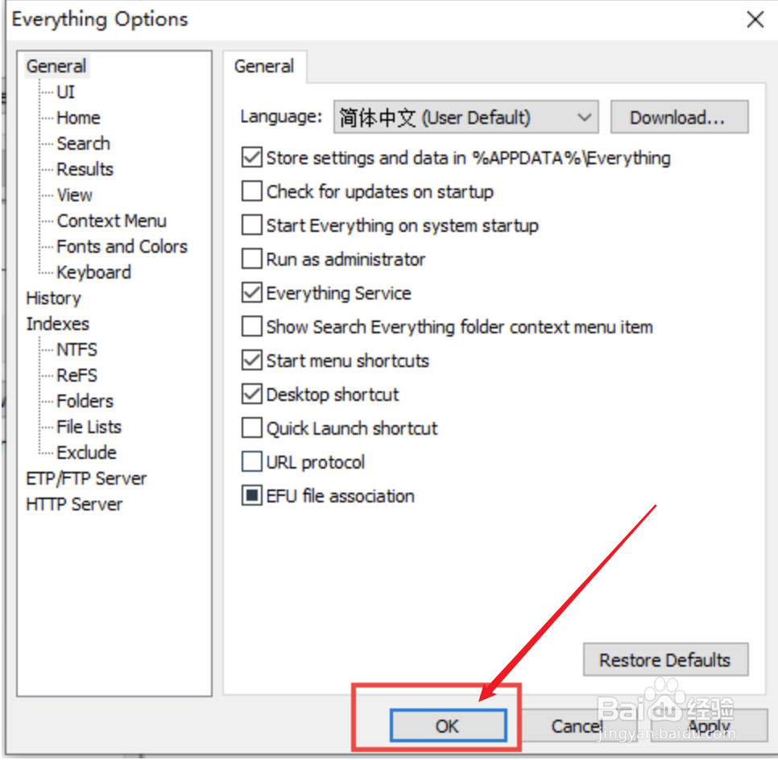Enable Show Search Everything folder context menu item
The image size is (778, 760).
point(251,326)
